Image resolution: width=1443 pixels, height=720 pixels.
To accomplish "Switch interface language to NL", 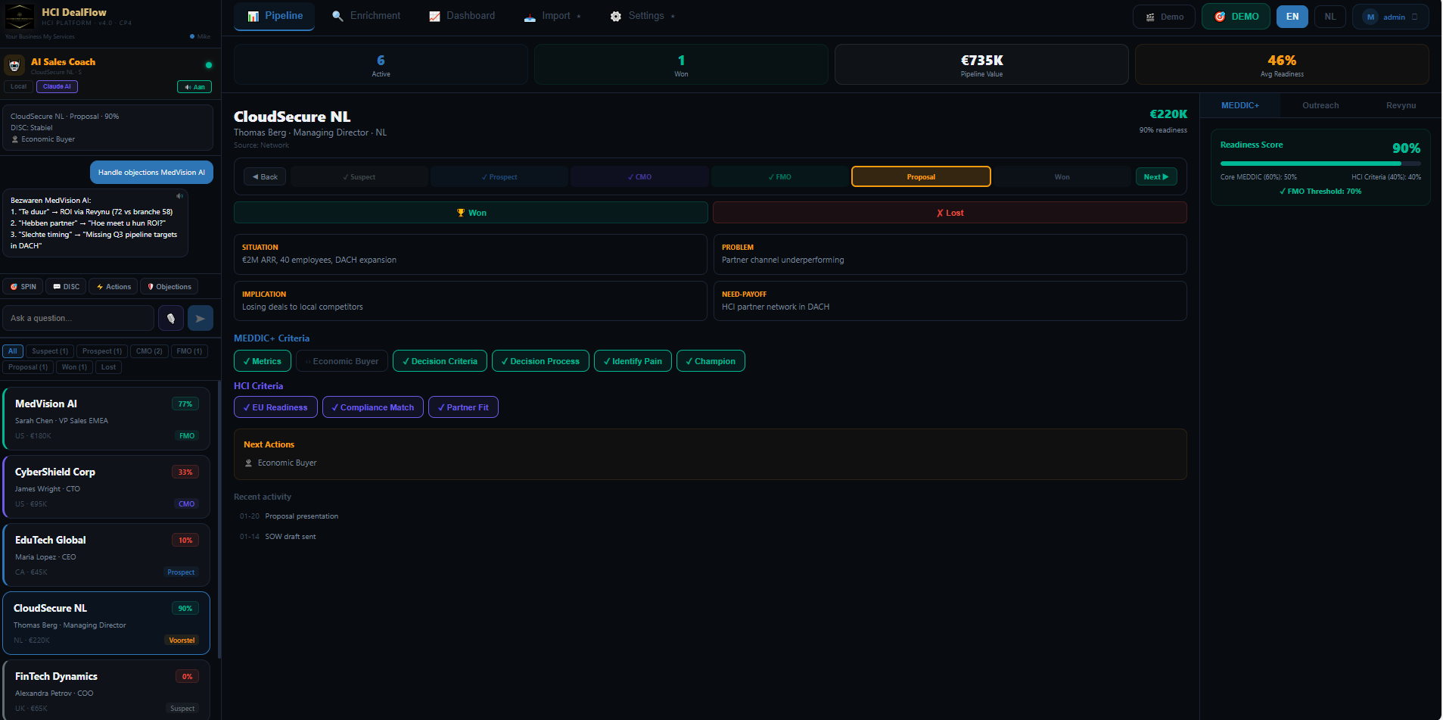I will [x=1329, y=16].
